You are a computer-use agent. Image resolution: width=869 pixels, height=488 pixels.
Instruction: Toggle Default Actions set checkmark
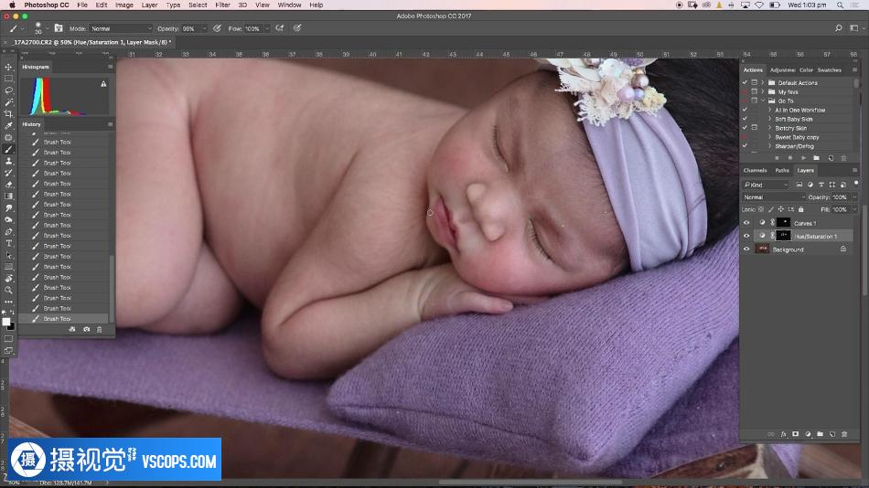pyautogui.click(x=745, y=82)
